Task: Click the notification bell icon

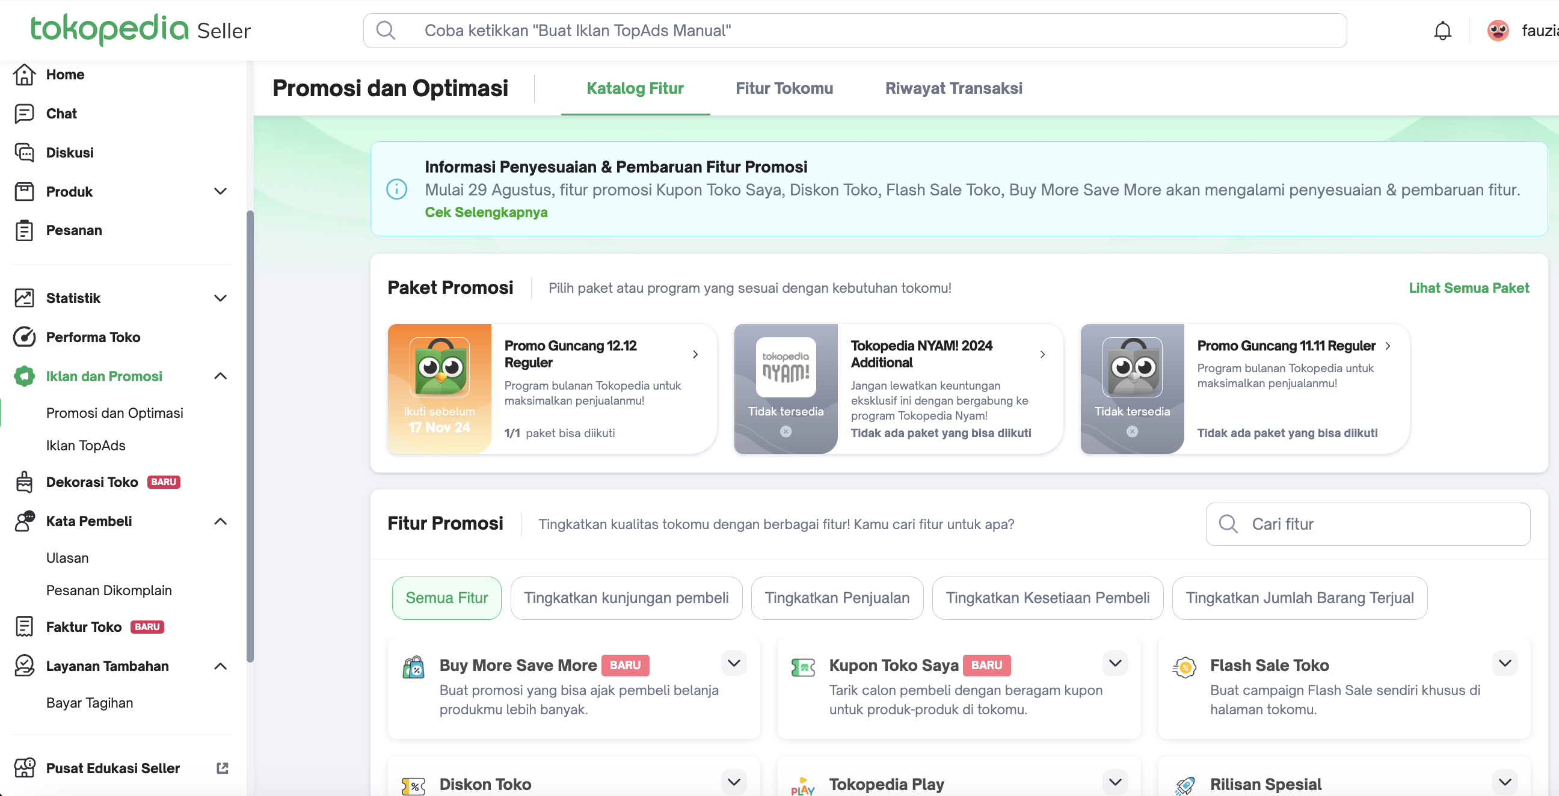Action: pyautogui.click(x=1442, y=30)
